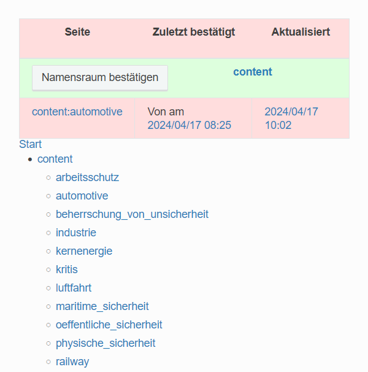368x372 pixels.
Task: Click the Namensraum bestätigen button
Action: (99, 78)
